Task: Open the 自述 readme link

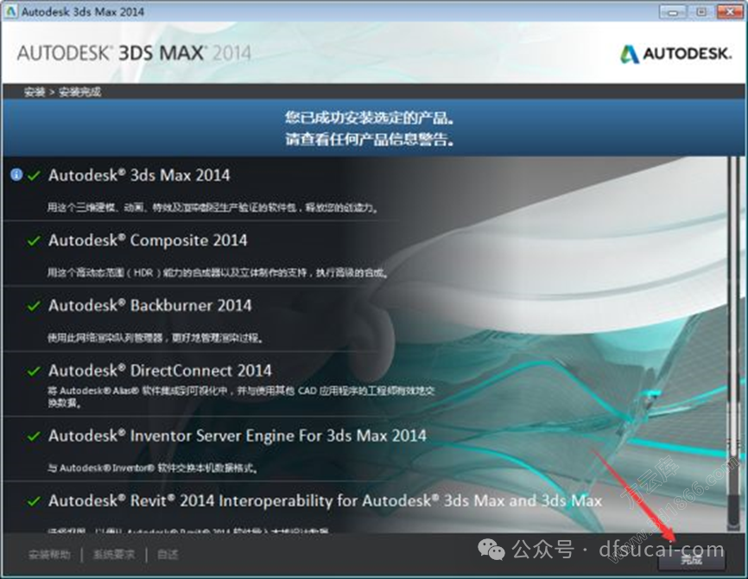Action: click(168, 555)
